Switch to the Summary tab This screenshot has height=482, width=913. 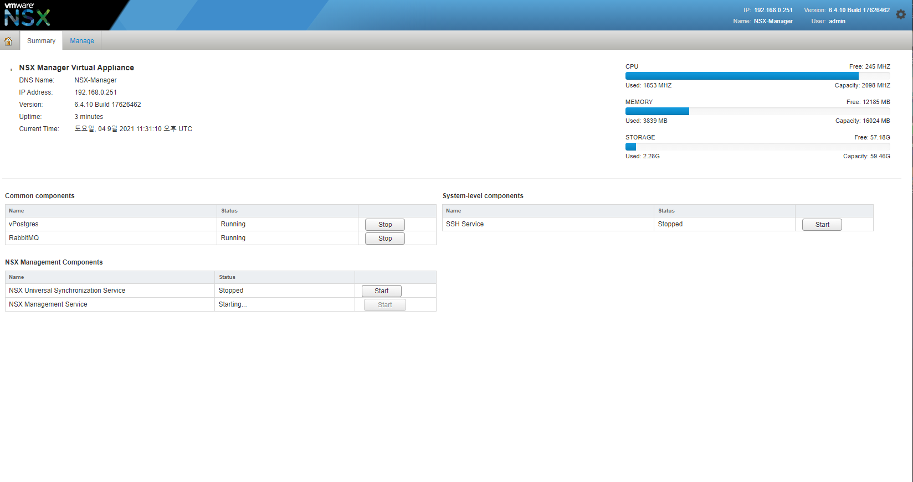pyautogui.click(x=41, y=41)
